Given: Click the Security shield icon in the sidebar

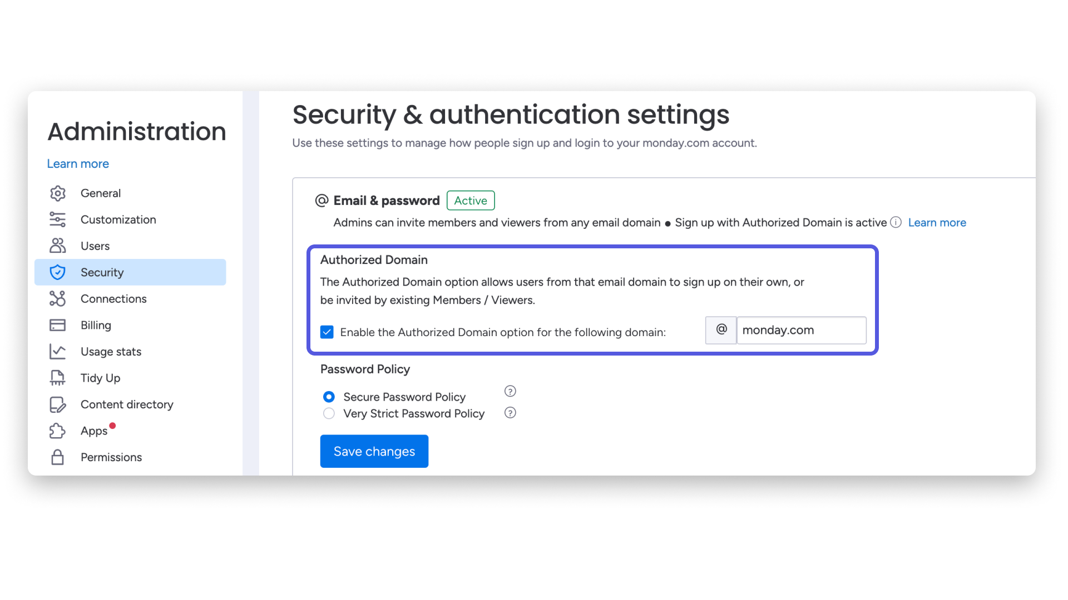Looking at the screenshot, I should click(58, 272).
